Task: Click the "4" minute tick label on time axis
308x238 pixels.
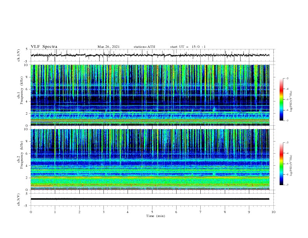Action: click(x=128, y=212)
